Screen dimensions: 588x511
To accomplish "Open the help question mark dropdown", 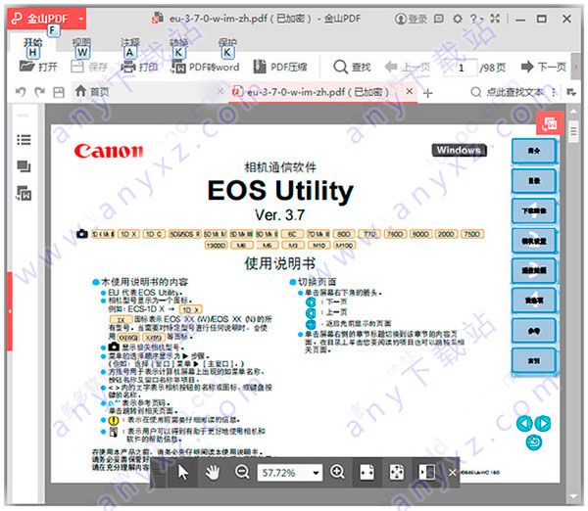I will pos(476,19).
